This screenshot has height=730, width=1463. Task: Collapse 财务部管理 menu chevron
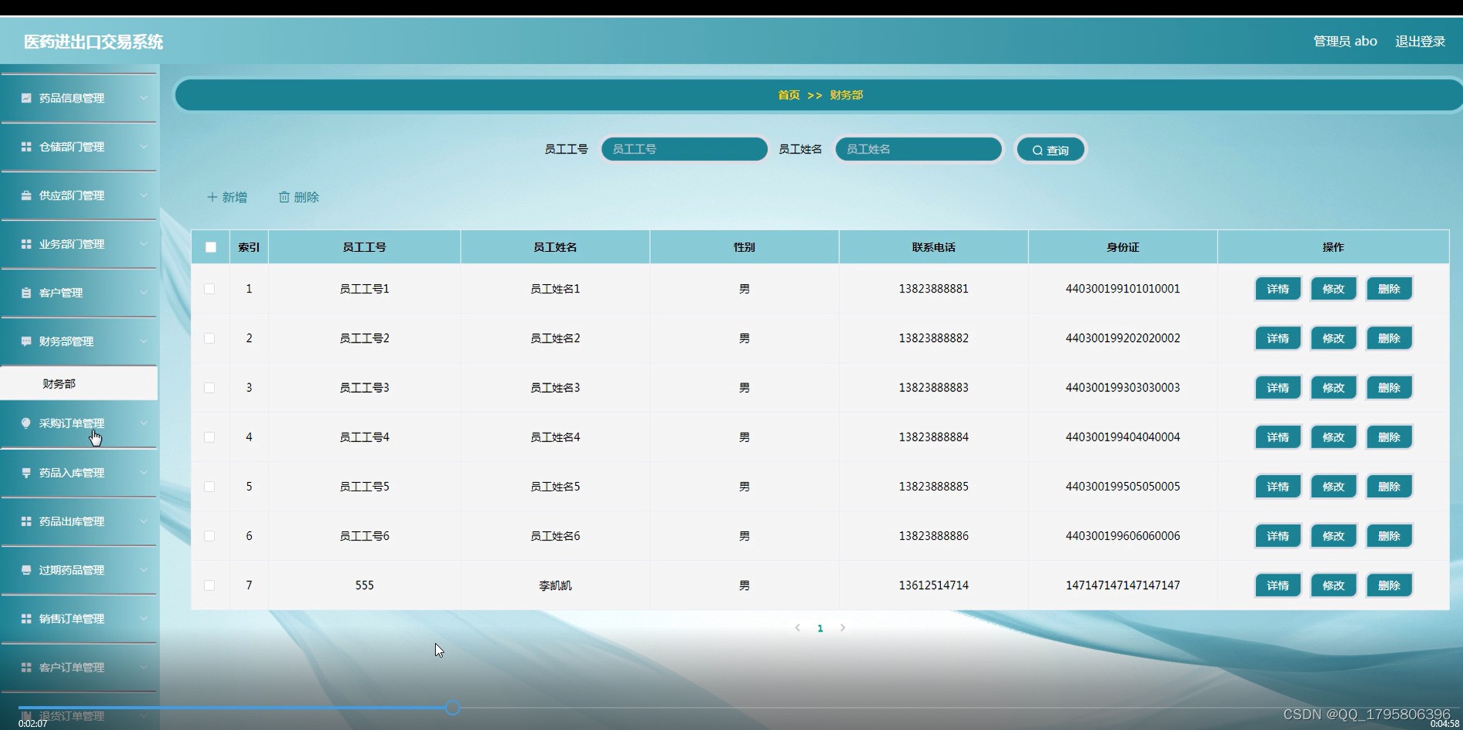click(143, 341)
